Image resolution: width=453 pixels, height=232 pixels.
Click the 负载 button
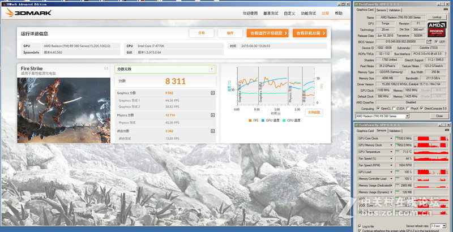pyautogui.click(x=202, y=33)
